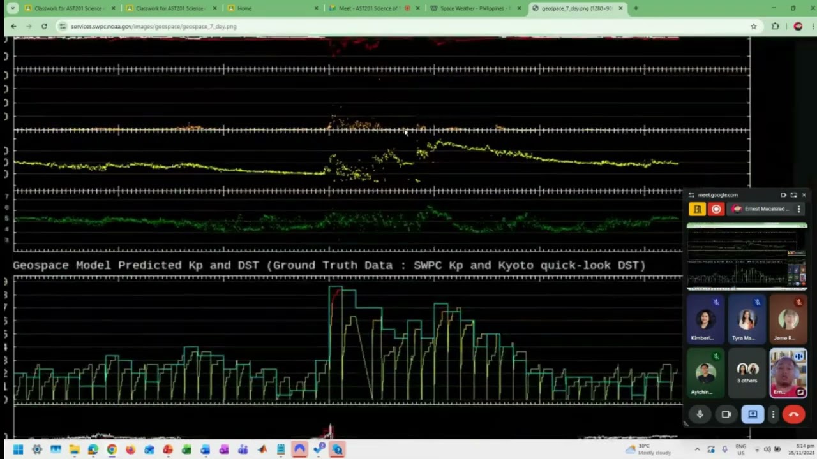Open OneNote from the taskbar

(224, 449)
